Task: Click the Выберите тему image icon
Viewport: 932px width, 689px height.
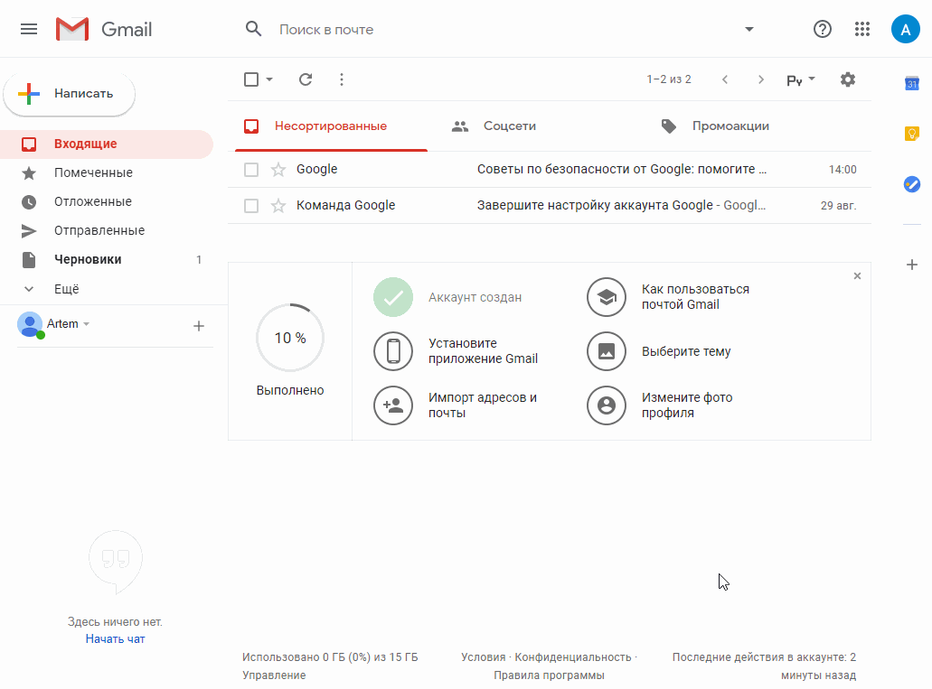Action: coord(607,351)
